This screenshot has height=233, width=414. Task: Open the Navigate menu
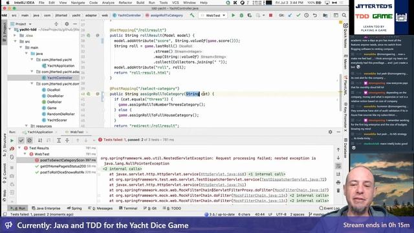(78, 3)
